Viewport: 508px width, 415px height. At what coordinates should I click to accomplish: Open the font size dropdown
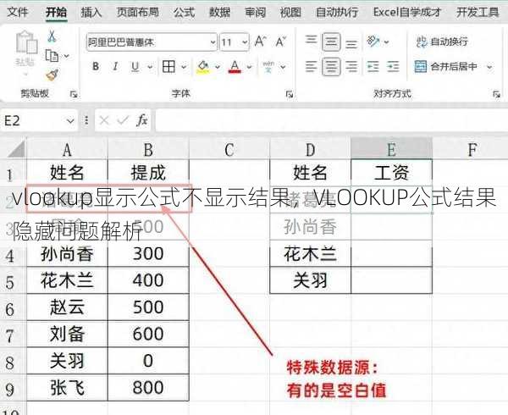point(245,42)
